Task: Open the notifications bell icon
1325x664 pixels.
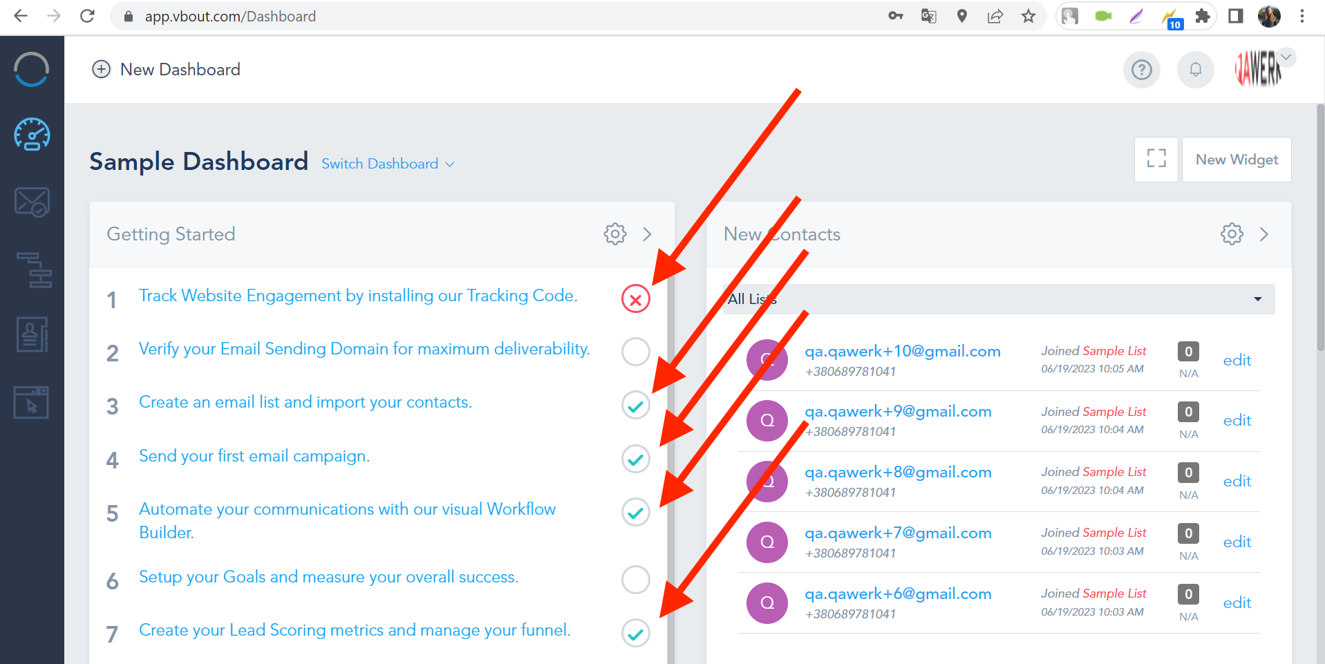Action: click(1196, 70)
